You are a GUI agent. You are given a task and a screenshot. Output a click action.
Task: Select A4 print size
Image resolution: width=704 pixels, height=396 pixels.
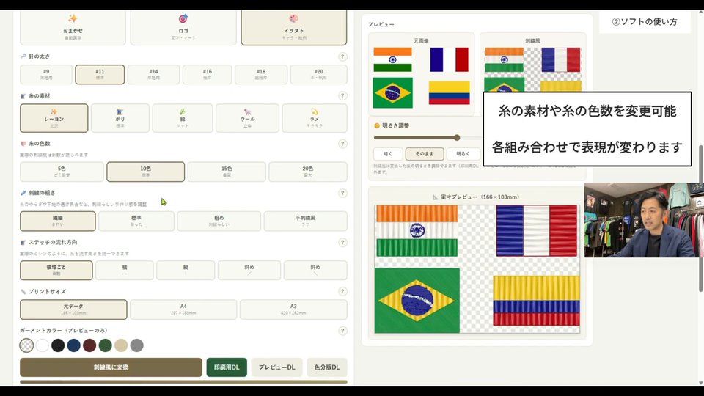click(x=183, y=309)
